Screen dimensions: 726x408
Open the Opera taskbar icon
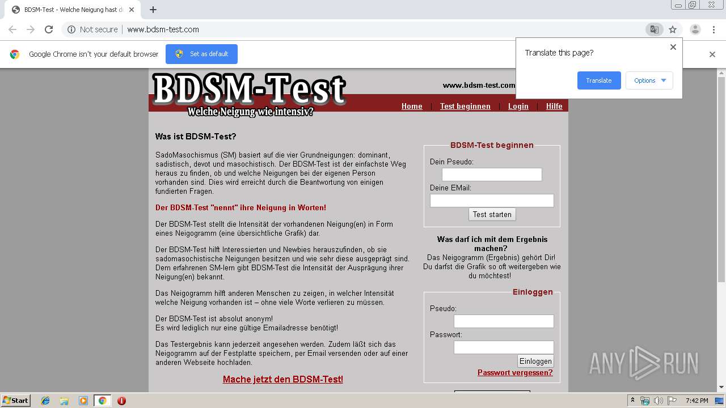point(121,401)
